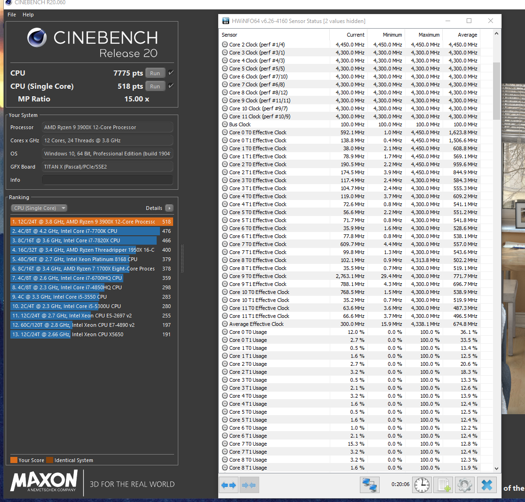Select the Bus Clock sensor row icon
Viewport: 525px width, 502px height.
pyautogui.click(x=225, y=124)
